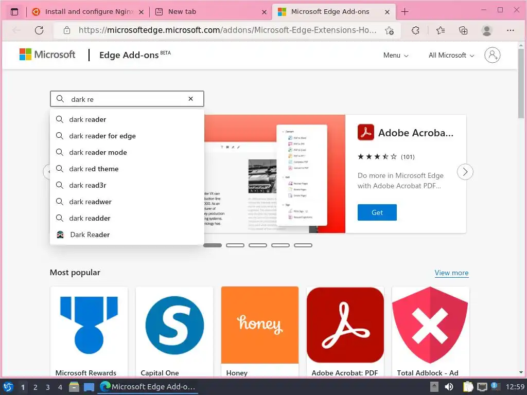Close the New tab tab
527x395 pixels.
coord(264,12)
